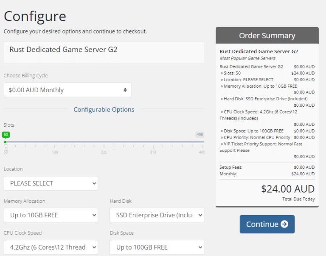Screen dimensions: 326x256
Task: Click the Rust Dedicated Game Server G2 title box
Action: pyautogui.click(x=104, y=52)
